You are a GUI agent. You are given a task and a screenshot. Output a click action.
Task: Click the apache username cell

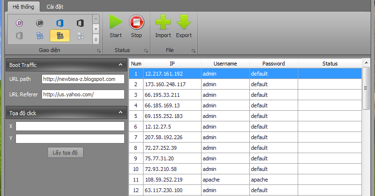point(225,180)
